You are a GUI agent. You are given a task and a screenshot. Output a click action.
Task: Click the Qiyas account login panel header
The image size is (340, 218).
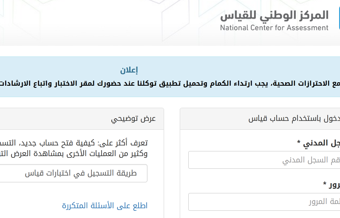coord(260,119)
